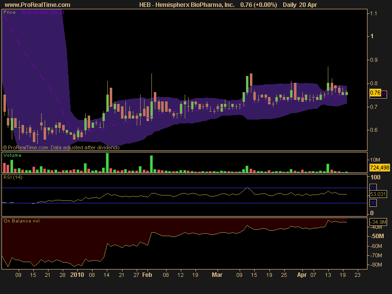Click the -34.9M on balance volume tag
Viewport: 392px width, 294px height.
point(378,222)
